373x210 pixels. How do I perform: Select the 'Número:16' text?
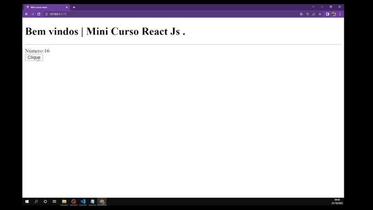point(37,51)
